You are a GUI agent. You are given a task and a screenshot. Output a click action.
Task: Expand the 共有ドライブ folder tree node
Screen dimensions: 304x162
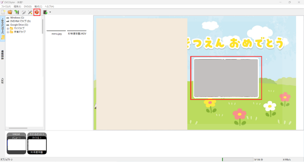pos(8,32)
